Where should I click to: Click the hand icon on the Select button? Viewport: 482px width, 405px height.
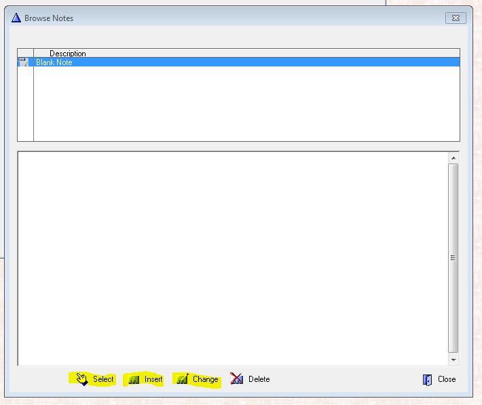(81, 379)
